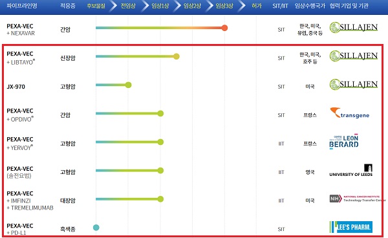Select the 전임상 stage header
Screen dimensions: 388x238
tap(128, 6)
